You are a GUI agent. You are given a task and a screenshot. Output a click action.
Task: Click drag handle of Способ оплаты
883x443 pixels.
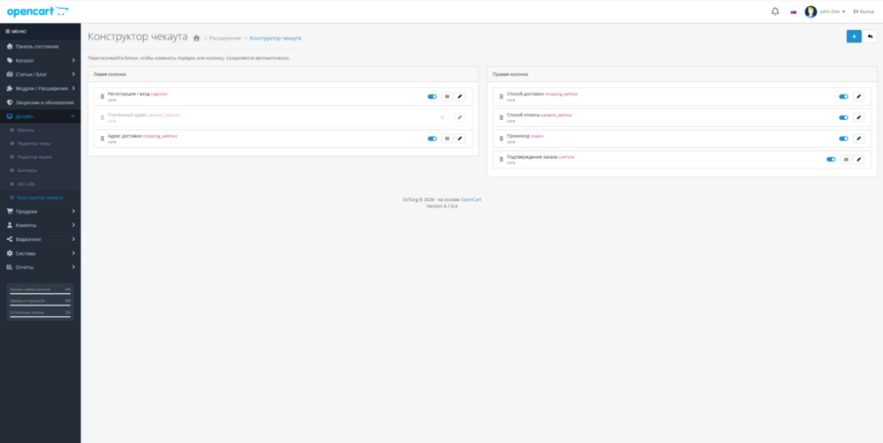(502, 117)
